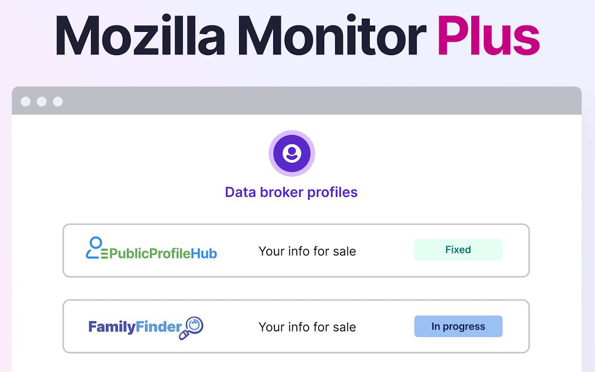Click the rightmost browser window dot
Screen dimensions: 595x372
coord(57,101)
